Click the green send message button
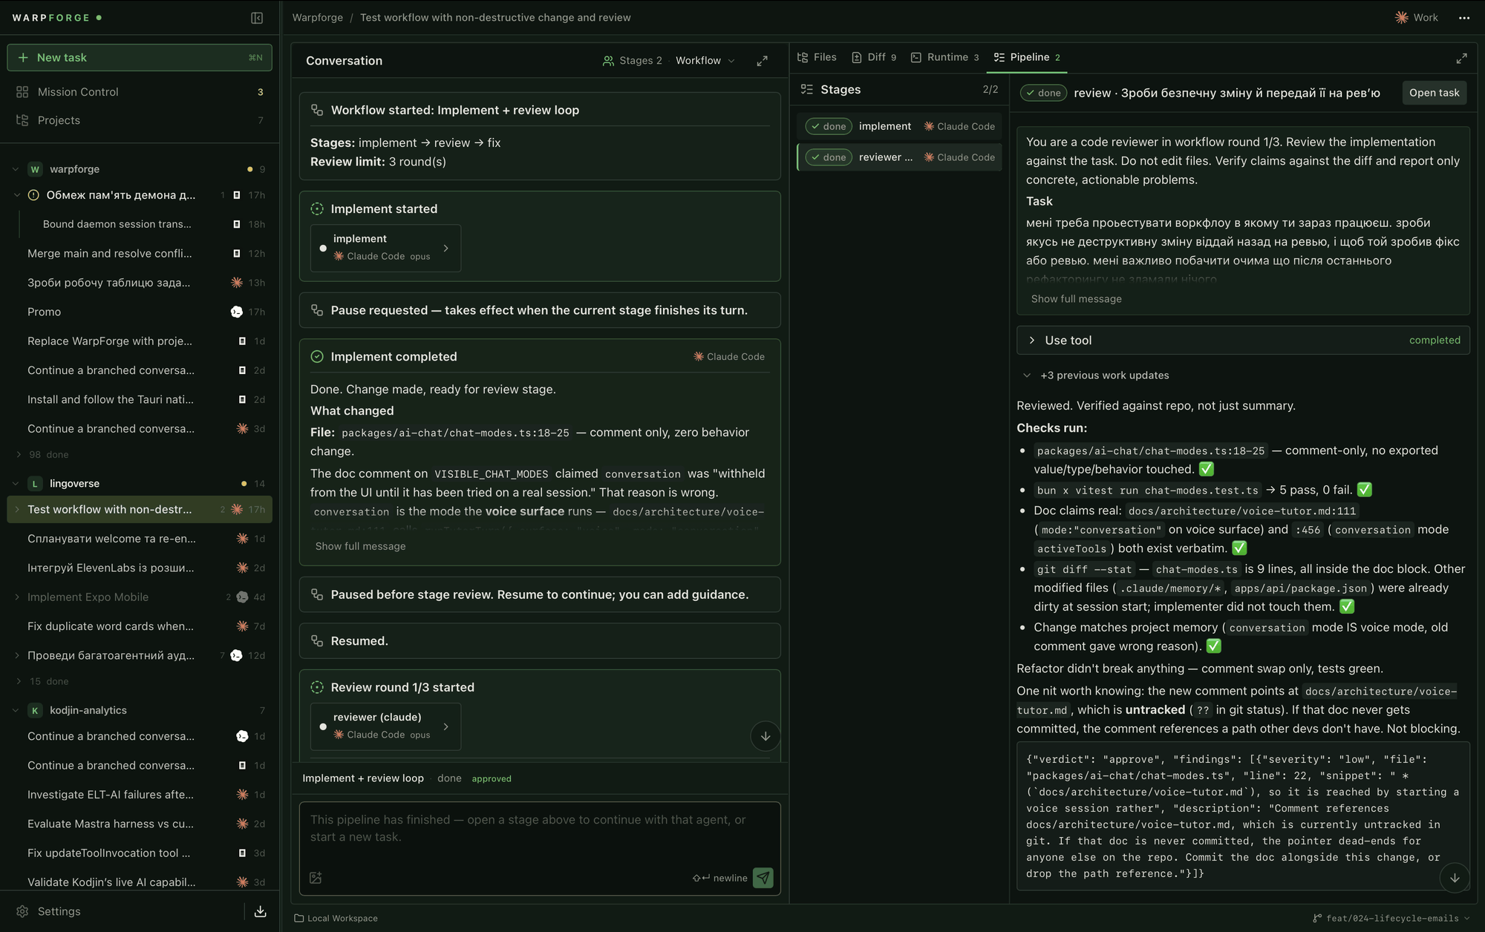Viewport: 1485px width, 932px height. 763,878
